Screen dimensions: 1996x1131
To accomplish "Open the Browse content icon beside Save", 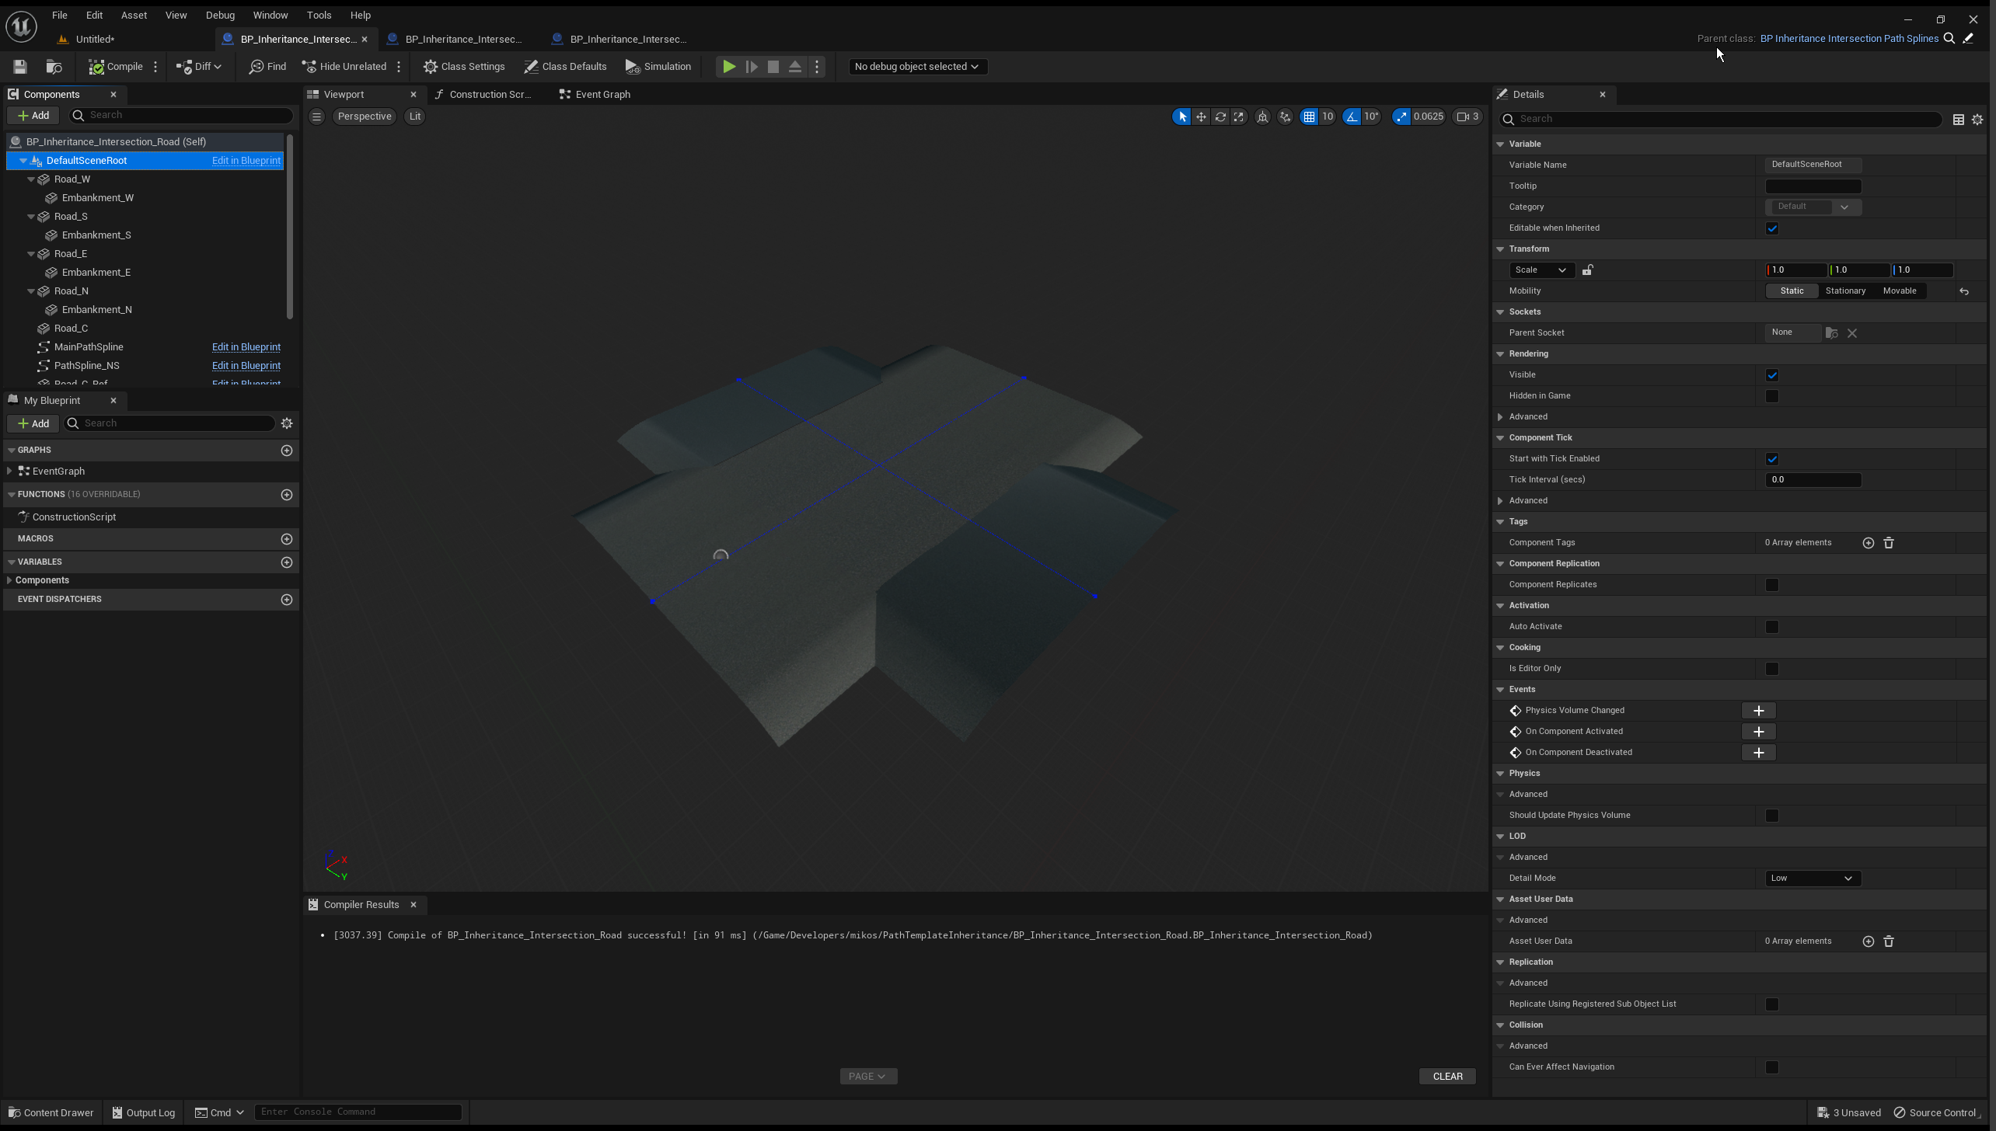I will point(54,67).
